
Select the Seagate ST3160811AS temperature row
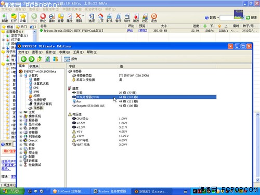[x=144, y=106]
